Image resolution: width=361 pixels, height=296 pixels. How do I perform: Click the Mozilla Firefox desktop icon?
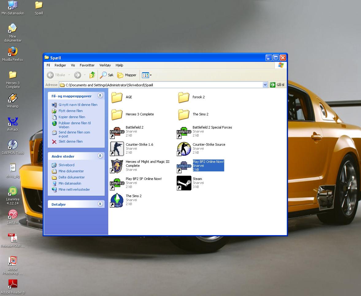point(13,52)
